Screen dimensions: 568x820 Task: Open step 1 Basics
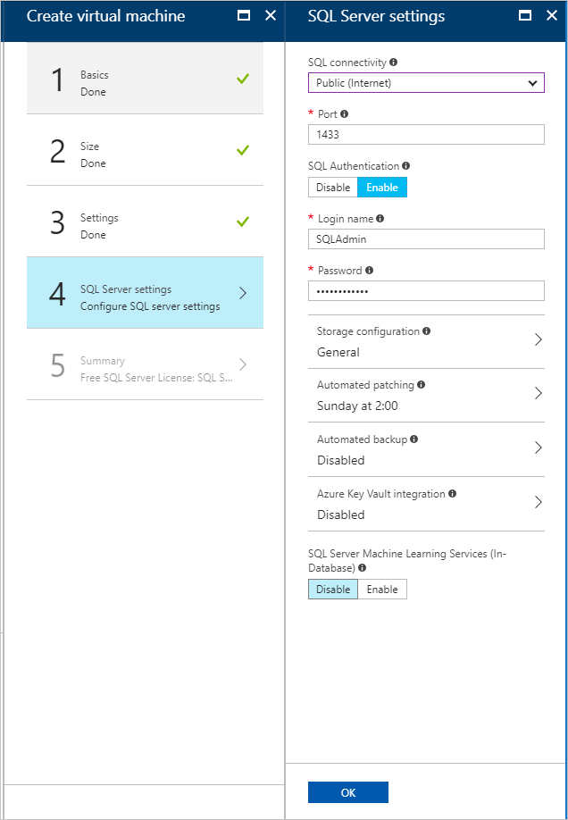145,79
